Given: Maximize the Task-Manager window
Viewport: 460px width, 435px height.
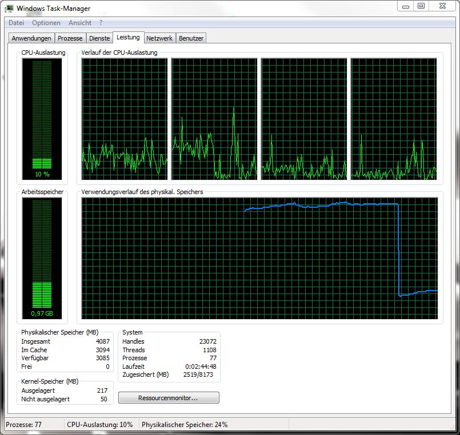Looking at the screenshot, I should pos(421,6).
